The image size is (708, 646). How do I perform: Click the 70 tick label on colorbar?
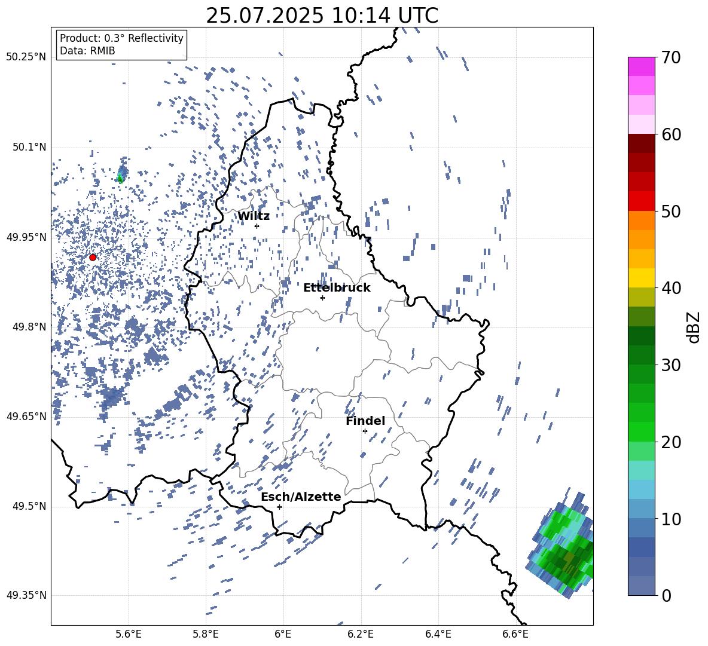click(x=671, y=57)
